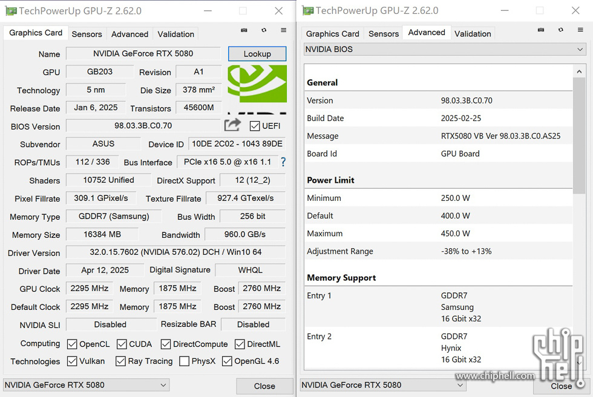This screenshot has height=397, width=593.
Task: Click the Digital Signature field showing WHQL
Action: coord(251,270)
